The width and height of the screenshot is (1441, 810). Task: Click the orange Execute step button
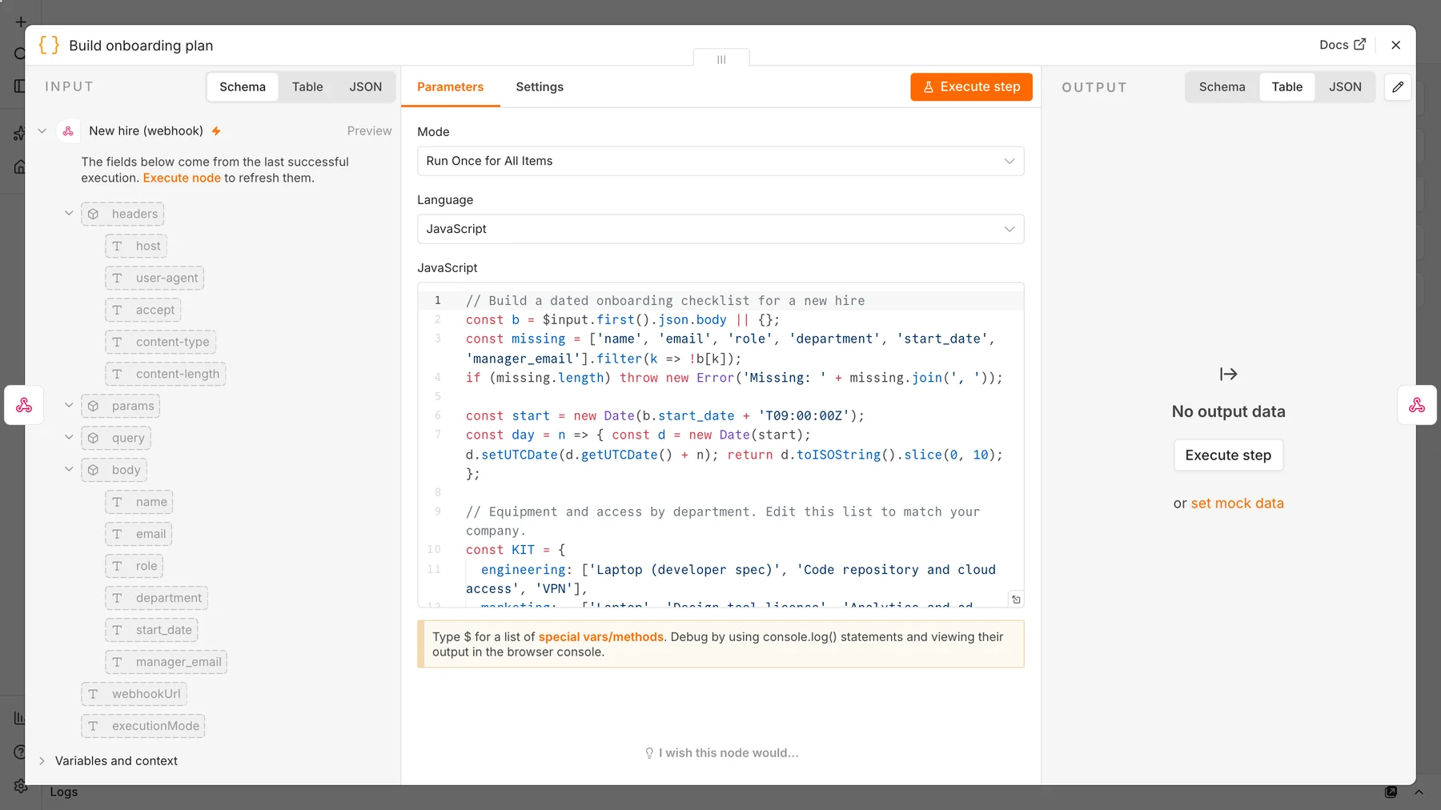(x=971, y=86)
